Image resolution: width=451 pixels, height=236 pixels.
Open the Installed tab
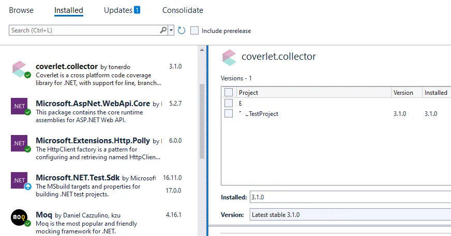coord(69,10)
